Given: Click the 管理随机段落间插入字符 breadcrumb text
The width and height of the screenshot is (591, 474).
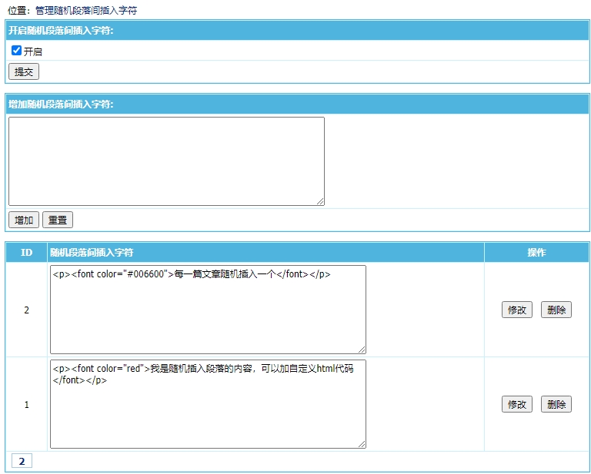Looking at the screenshot, I should pos(86,11).
